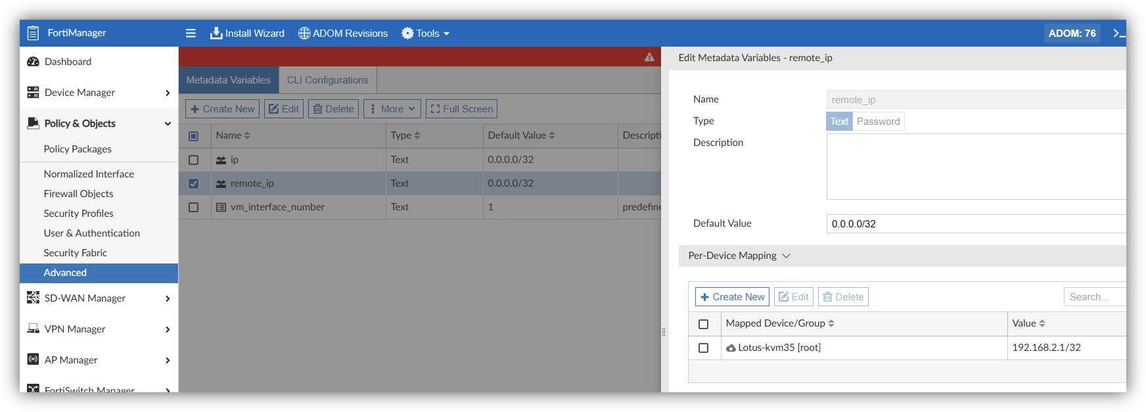Image resolution: width=1146 pixels, height=412 pixels.
Task: Toggle select-all checkbox in Per-Device Mapping header
Action: [703, 324]
